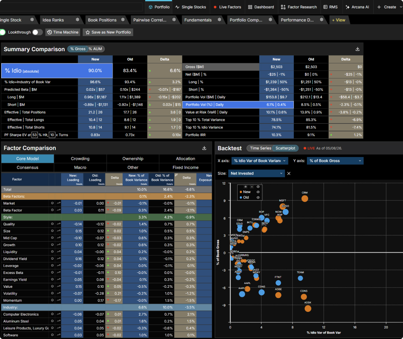This screenshot has width=403, height=339.
Task: Expand first Delta column Details
Action: (119, 184)
